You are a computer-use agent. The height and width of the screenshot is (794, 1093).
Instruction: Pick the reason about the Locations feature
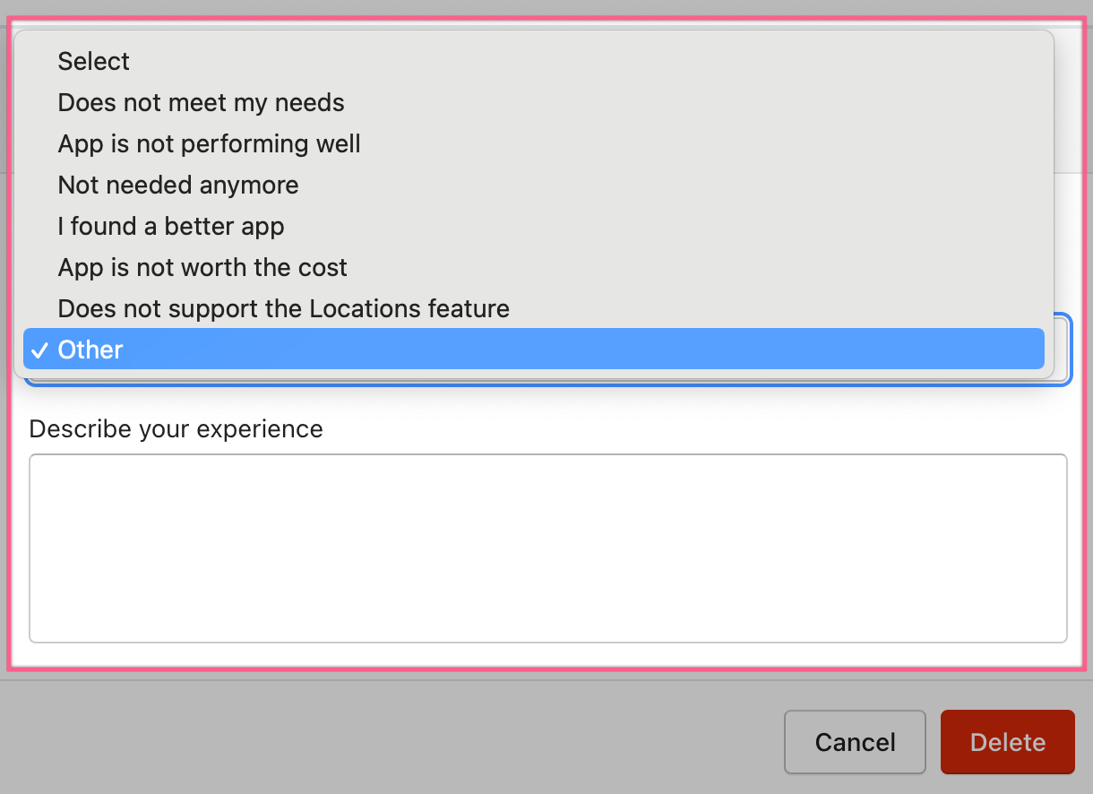click(283, 309)
